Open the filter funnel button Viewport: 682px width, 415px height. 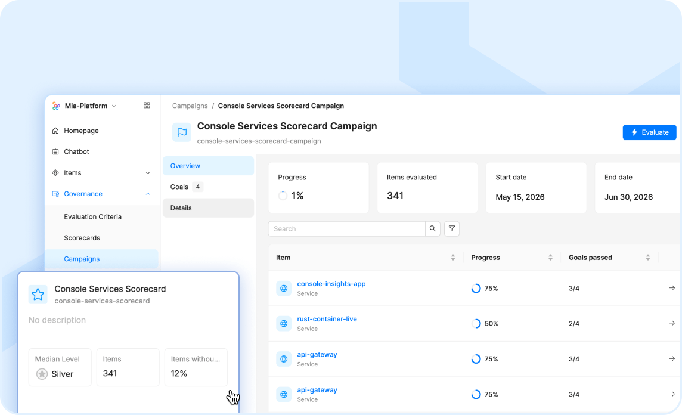pos(452,229)
